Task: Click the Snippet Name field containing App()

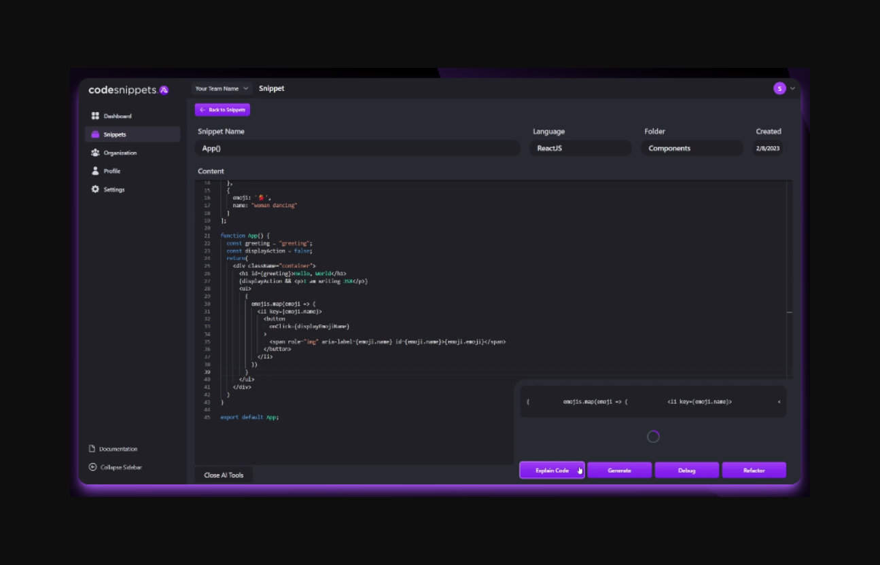Action: [358, 148]
